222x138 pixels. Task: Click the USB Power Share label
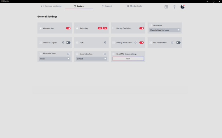[x=160, y=43]
